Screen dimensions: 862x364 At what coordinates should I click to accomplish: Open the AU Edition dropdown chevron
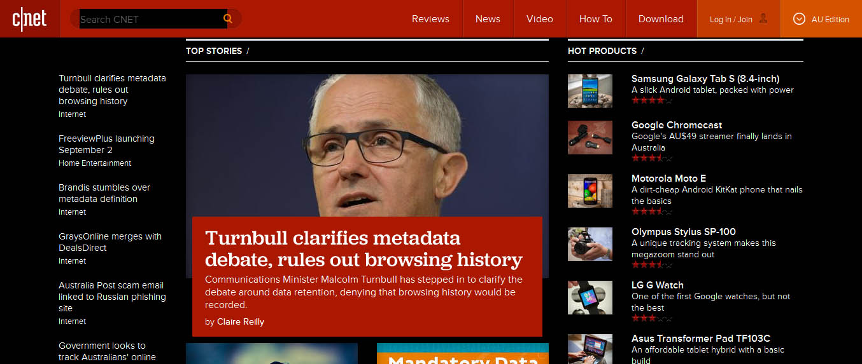point(800,19)
